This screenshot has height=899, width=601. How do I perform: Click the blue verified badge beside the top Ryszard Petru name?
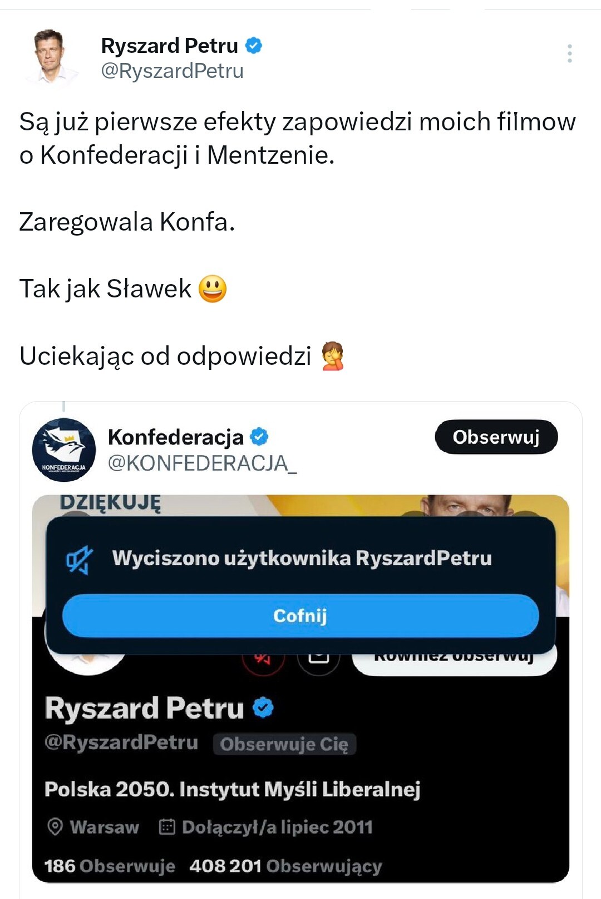254,45
